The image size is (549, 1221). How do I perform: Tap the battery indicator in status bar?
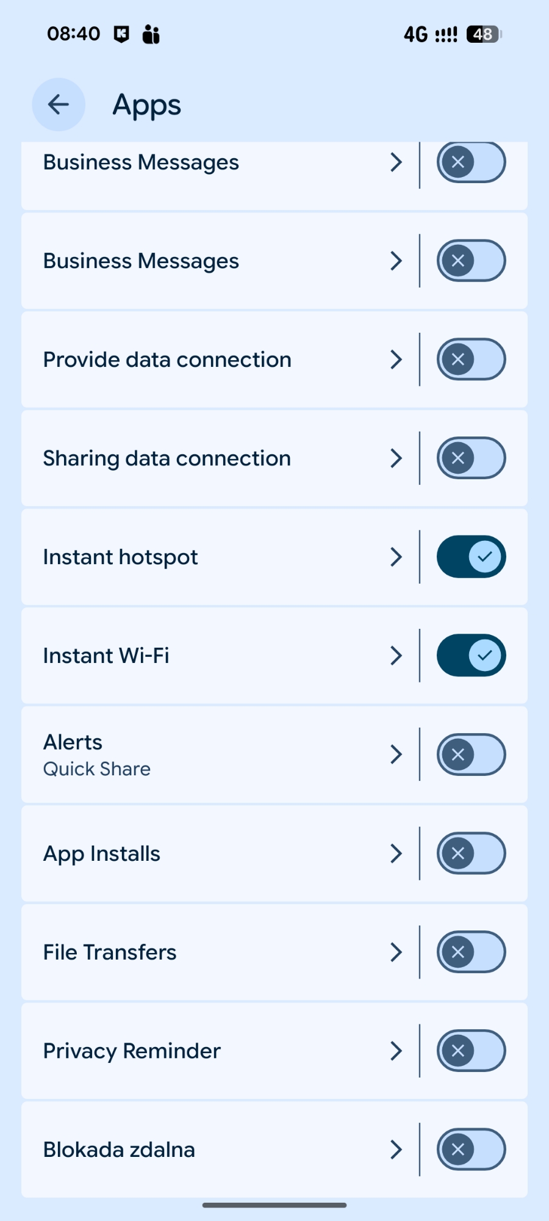point(484,34)
